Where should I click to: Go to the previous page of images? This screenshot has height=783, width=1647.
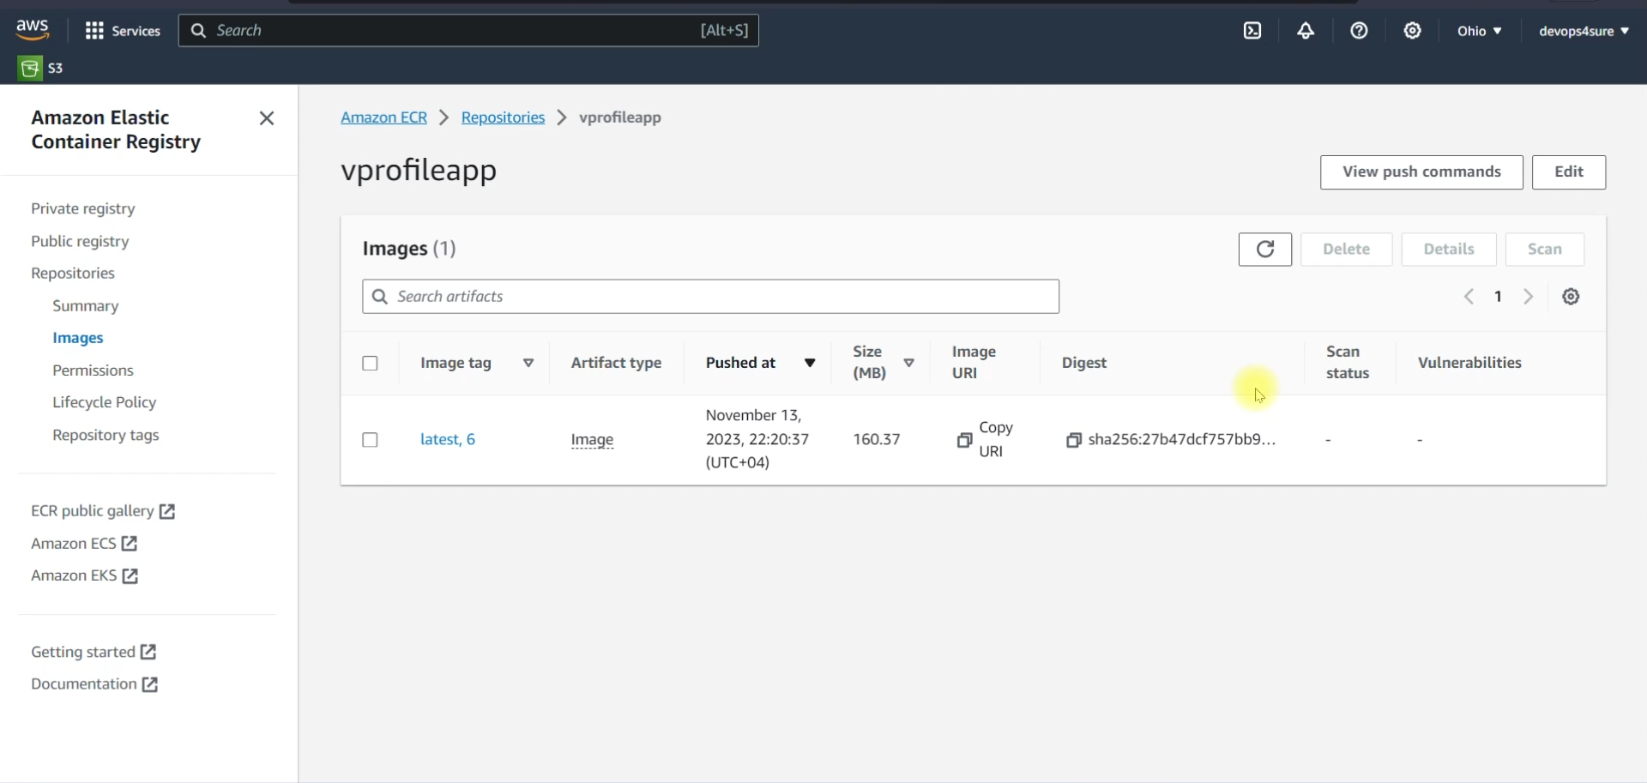tap(1469, 297)
